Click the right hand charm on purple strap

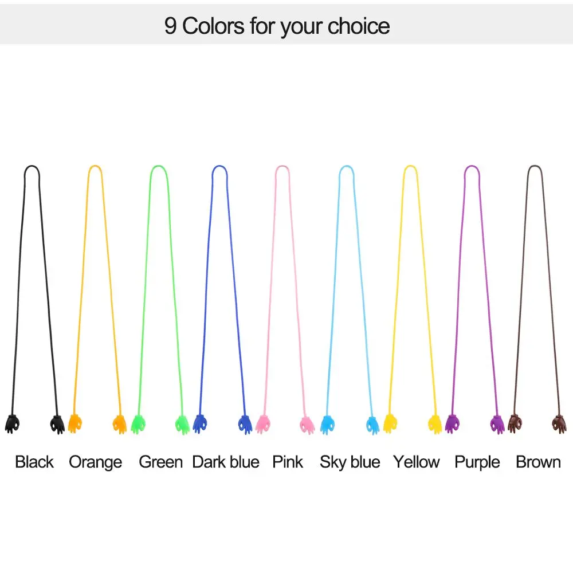(x=497, y=423)
